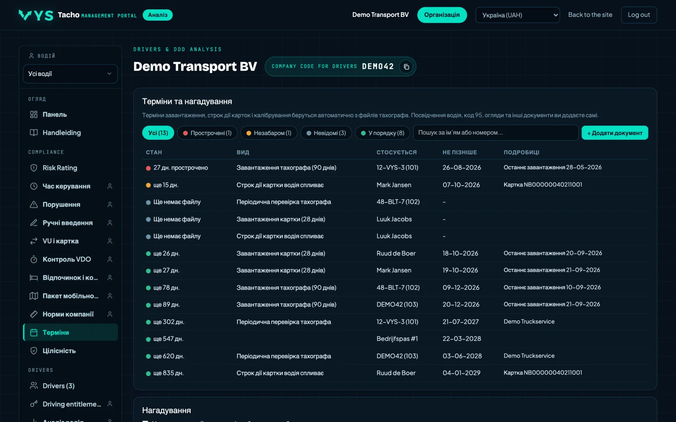
Task: Open the Risk Rating shield icon
Action: (x=34, y=168)
